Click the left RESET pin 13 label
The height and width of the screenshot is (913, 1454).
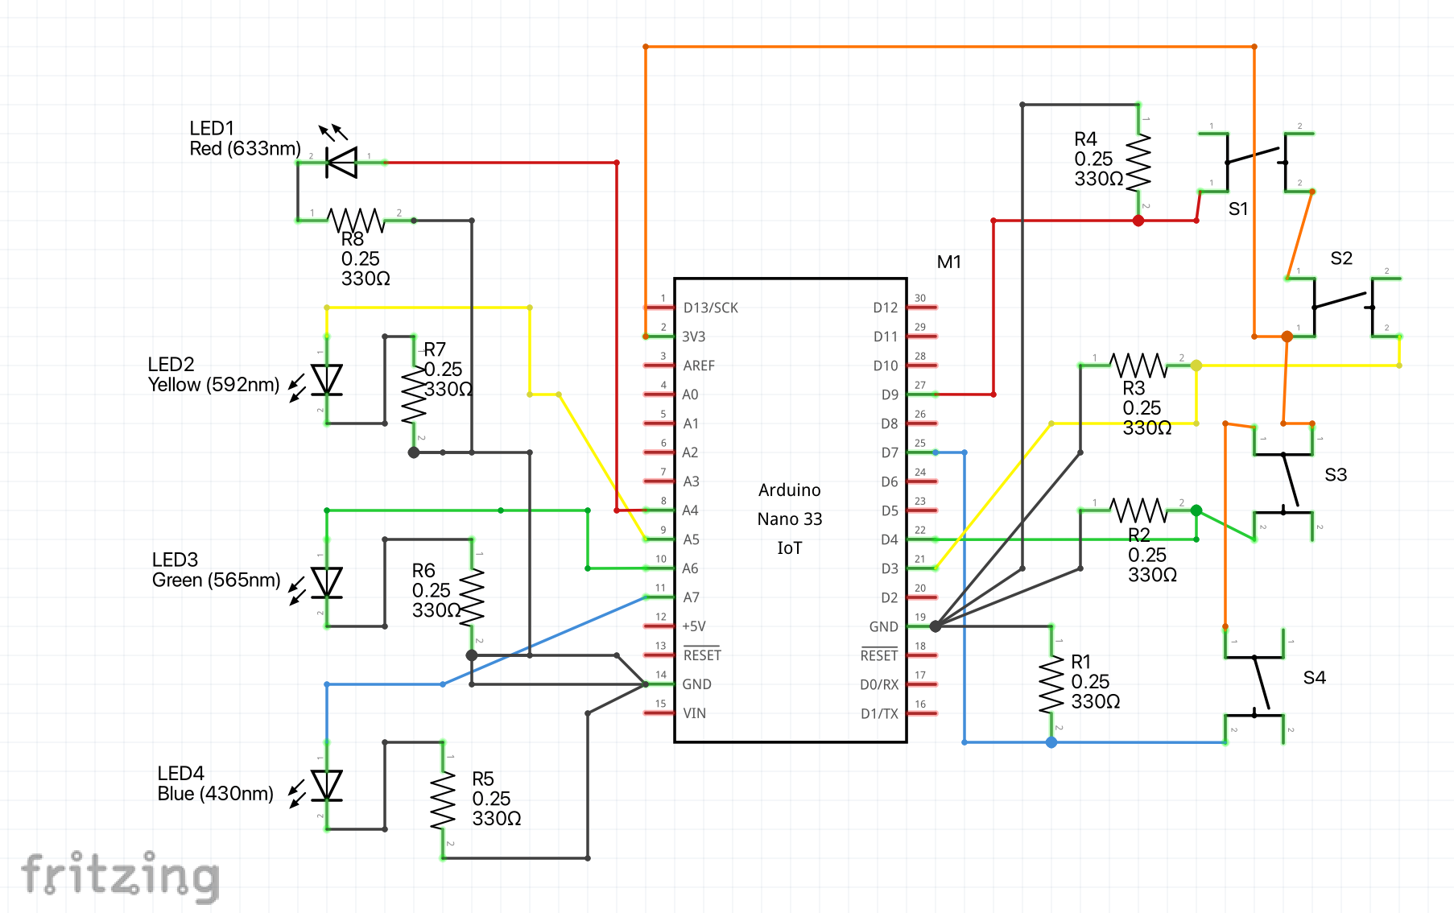pos(702,655)
